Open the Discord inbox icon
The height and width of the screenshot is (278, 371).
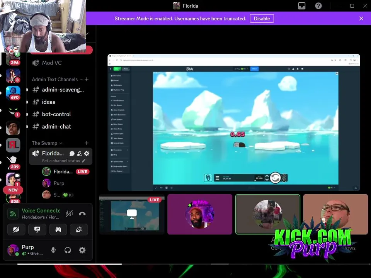(302, 6)
